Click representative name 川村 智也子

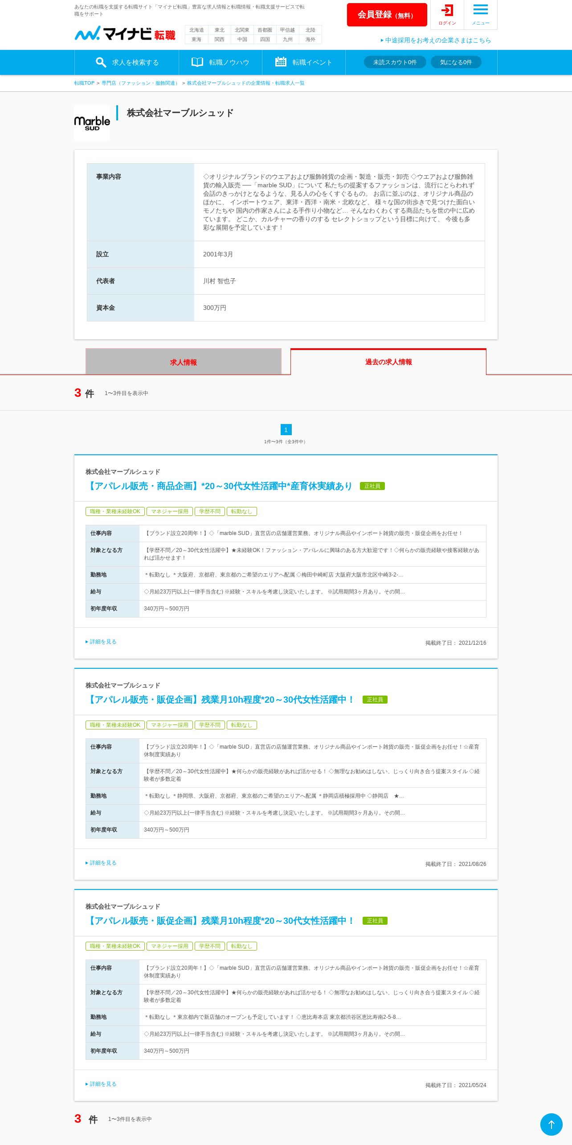tap(220, 281)
